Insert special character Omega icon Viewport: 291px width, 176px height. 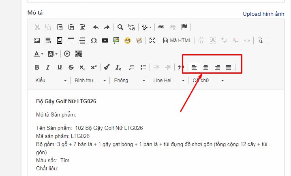(x=94, y=40)
